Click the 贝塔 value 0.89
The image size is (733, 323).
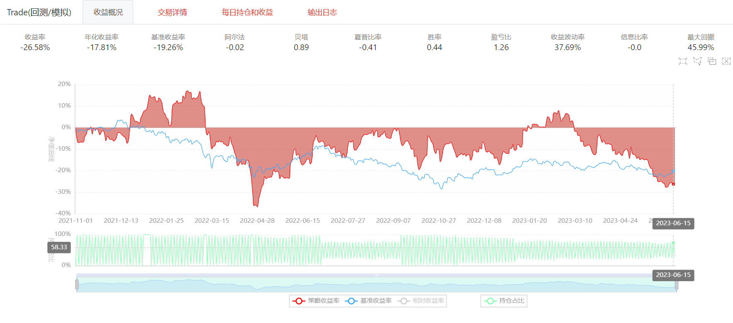coord(301,48)
